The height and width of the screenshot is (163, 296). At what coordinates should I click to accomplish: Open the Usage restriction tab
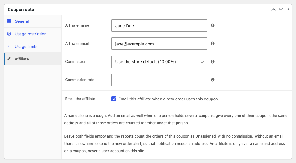pos(33,34)
